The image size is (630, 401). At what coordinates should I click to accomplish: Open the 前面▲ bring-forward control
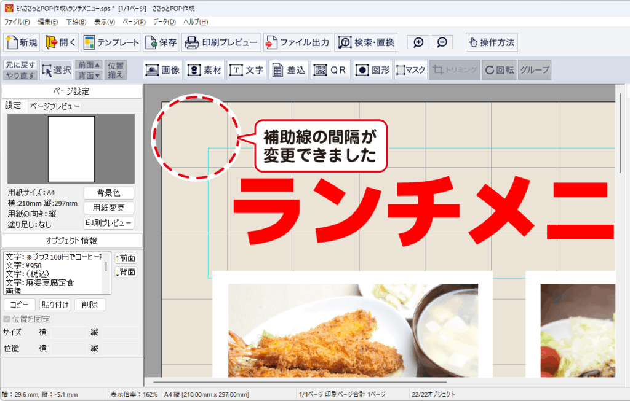[x=89, y=65]
